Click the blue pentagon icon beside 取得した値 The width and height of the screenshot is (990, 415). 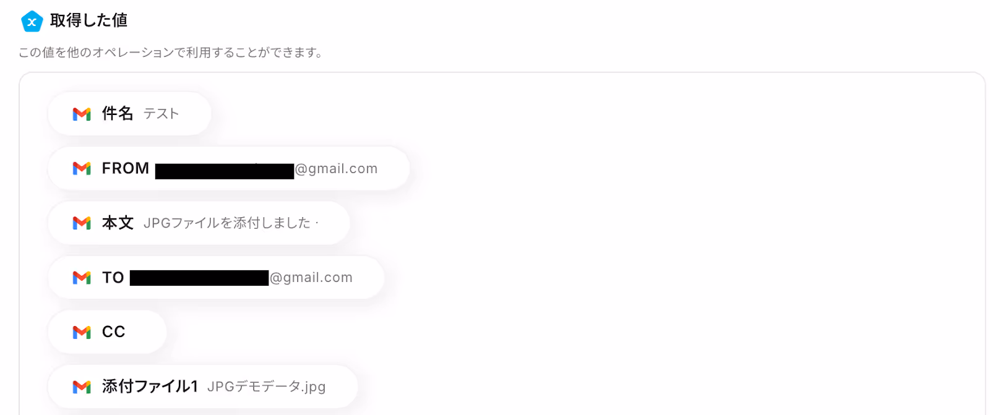coord(32,22)
